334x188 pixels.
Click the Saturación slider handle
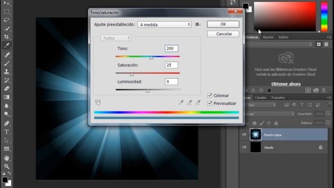point(132,74)
